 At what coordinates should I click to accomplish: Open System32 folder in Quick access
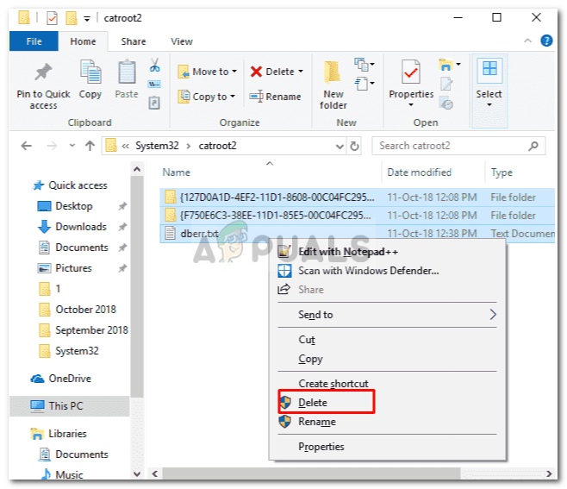tap(68, 351)
